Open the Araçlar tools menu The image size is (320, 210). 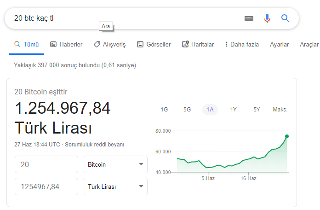(309, 44)
